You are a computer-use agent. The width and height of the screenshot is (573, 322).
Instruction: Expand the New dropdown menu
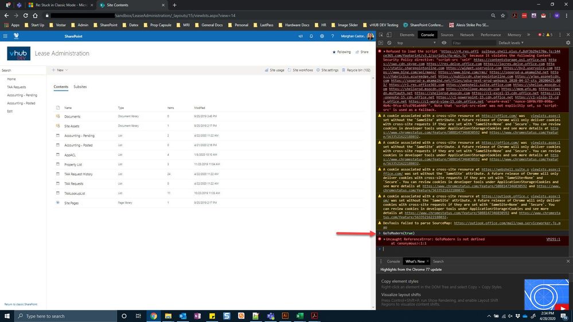click(x=60, y=70)
